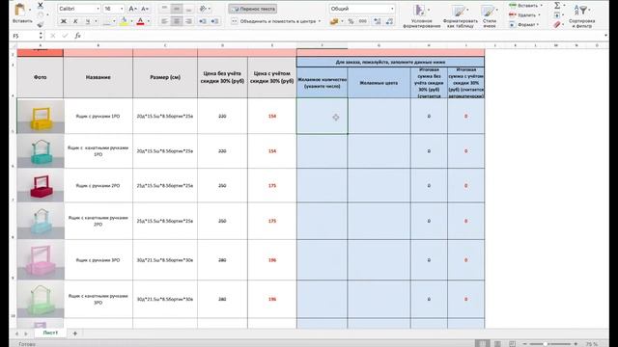Apply percent style format
Image resolution: width=618 pixels, height=347 pixels.
click(x=351, y=21)
